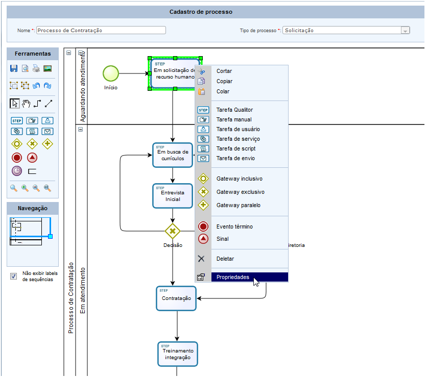Choose the red end event tool in Ferramentas
Image resolution: width=427 pixels, height=378 pixels.
(x=17, y=158)
